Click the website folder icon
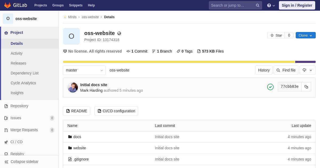 click(70, 148)
